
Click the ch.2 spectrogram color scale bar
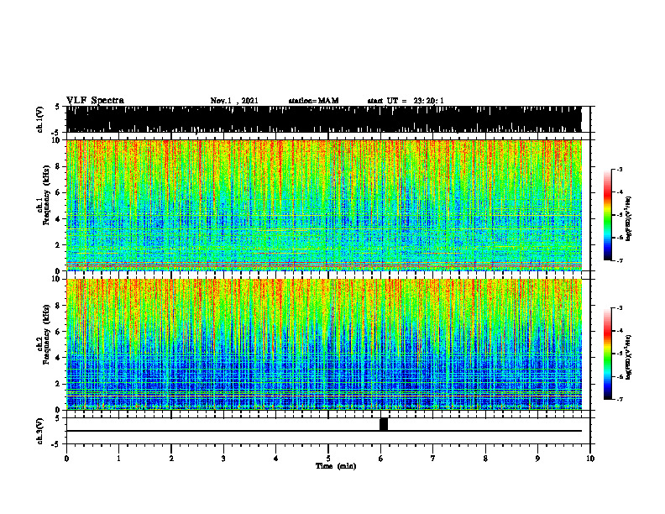[x=607, y=354]
